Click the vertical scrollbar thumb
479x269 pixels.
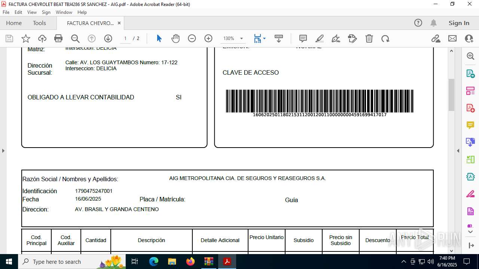click(451, 95)
